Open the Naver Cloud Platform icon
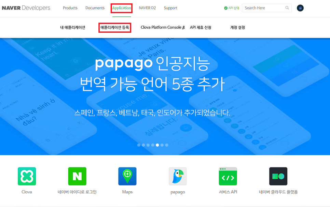 point(278,176)
